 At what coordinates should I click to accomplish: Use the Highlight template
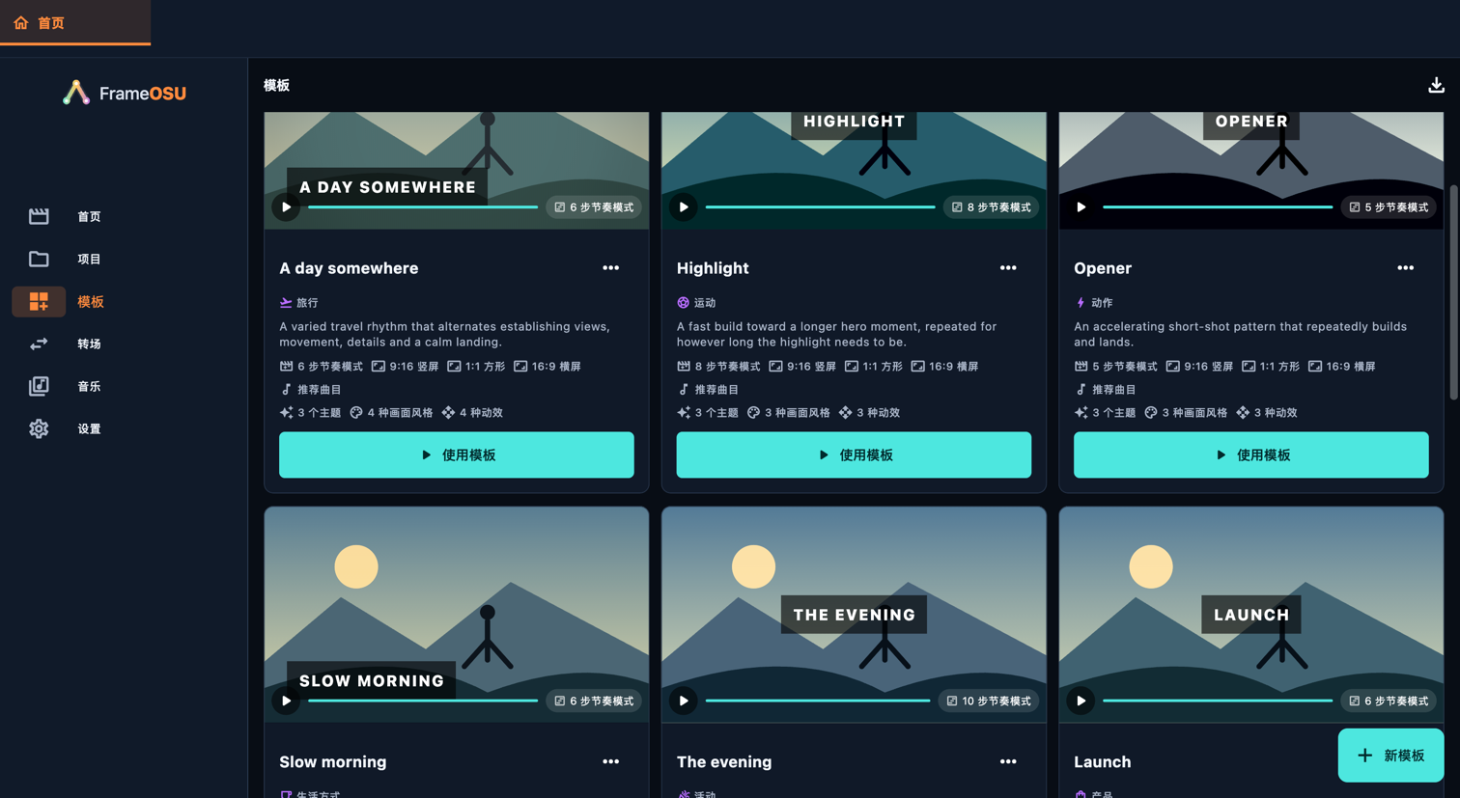854,454
